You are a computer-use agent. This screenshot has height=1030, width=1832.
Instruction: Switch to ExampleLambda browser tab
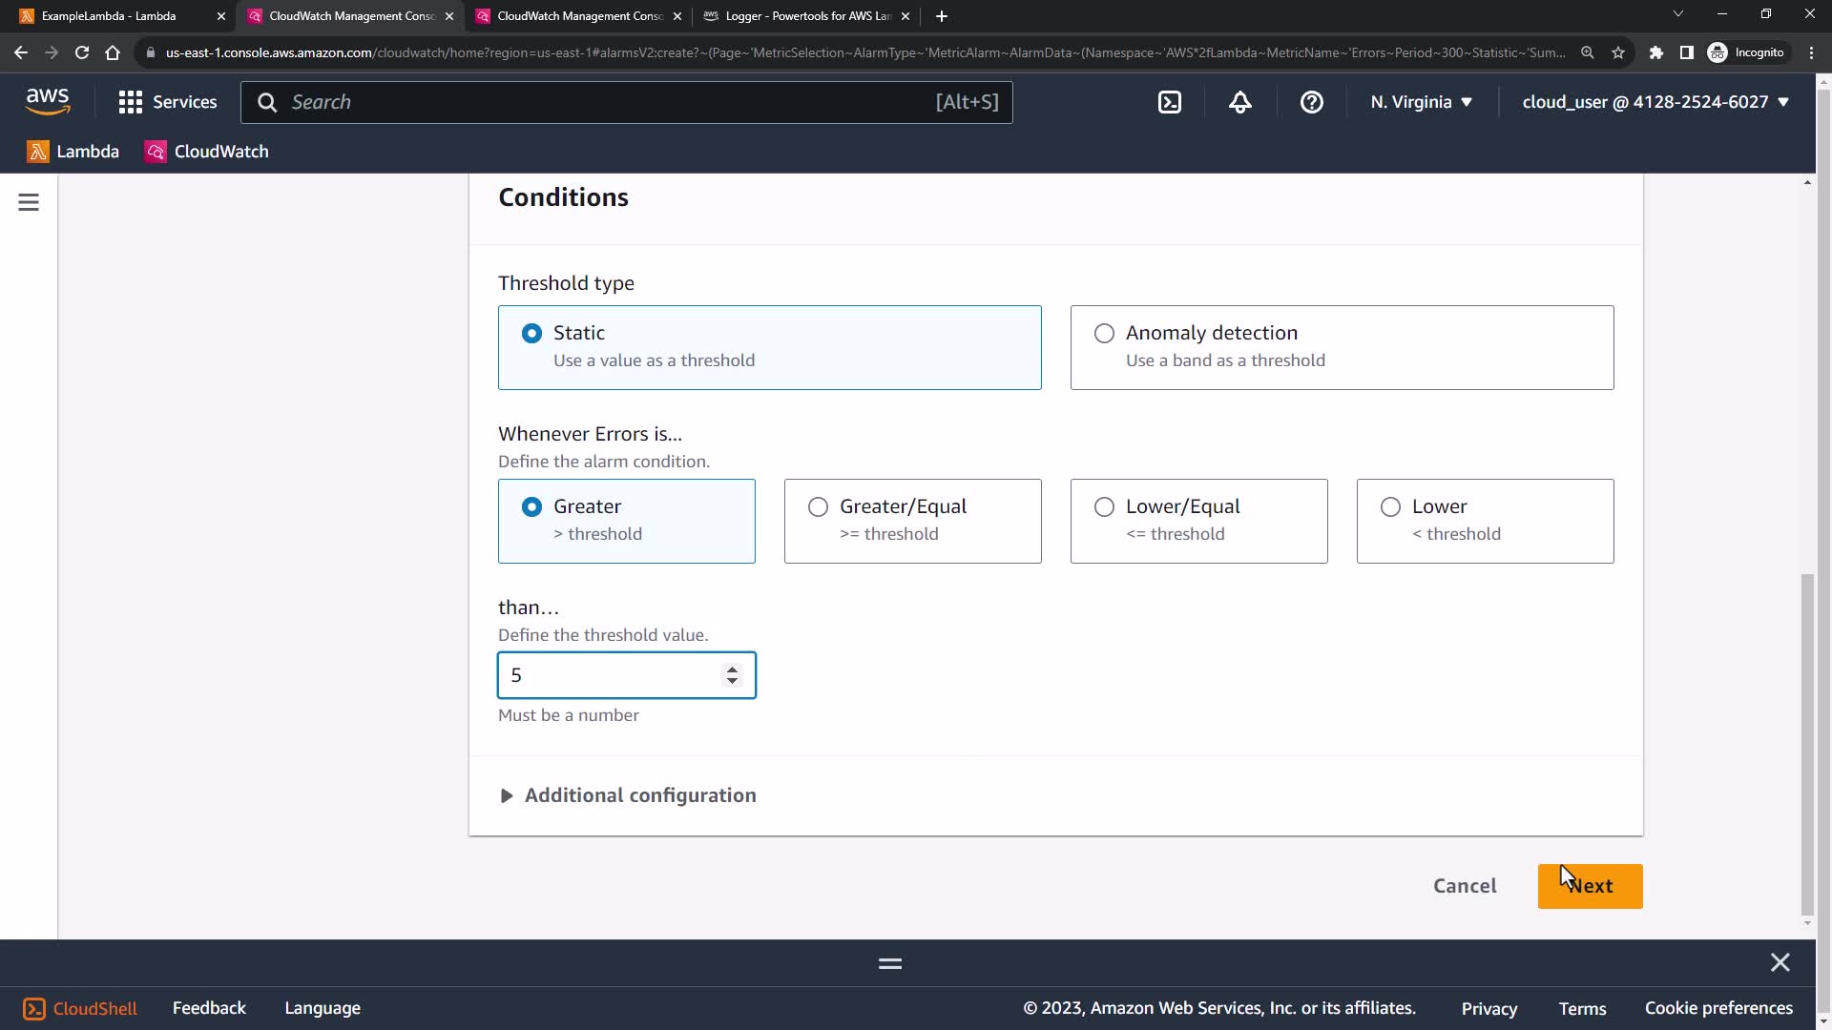110,16
